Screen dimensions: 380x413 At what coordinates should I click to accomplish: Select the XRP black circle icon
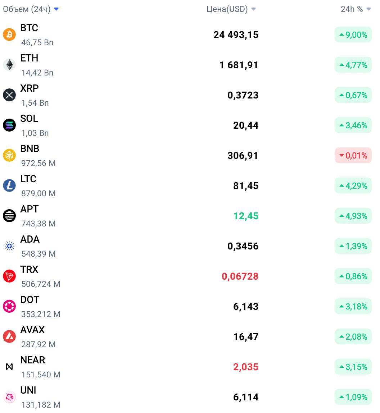tap(9, 95)
